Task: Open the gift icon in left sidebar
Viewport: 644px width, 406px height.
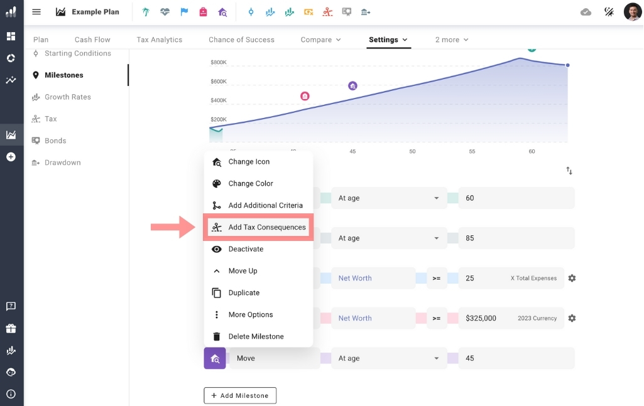Action: [11, 329]
